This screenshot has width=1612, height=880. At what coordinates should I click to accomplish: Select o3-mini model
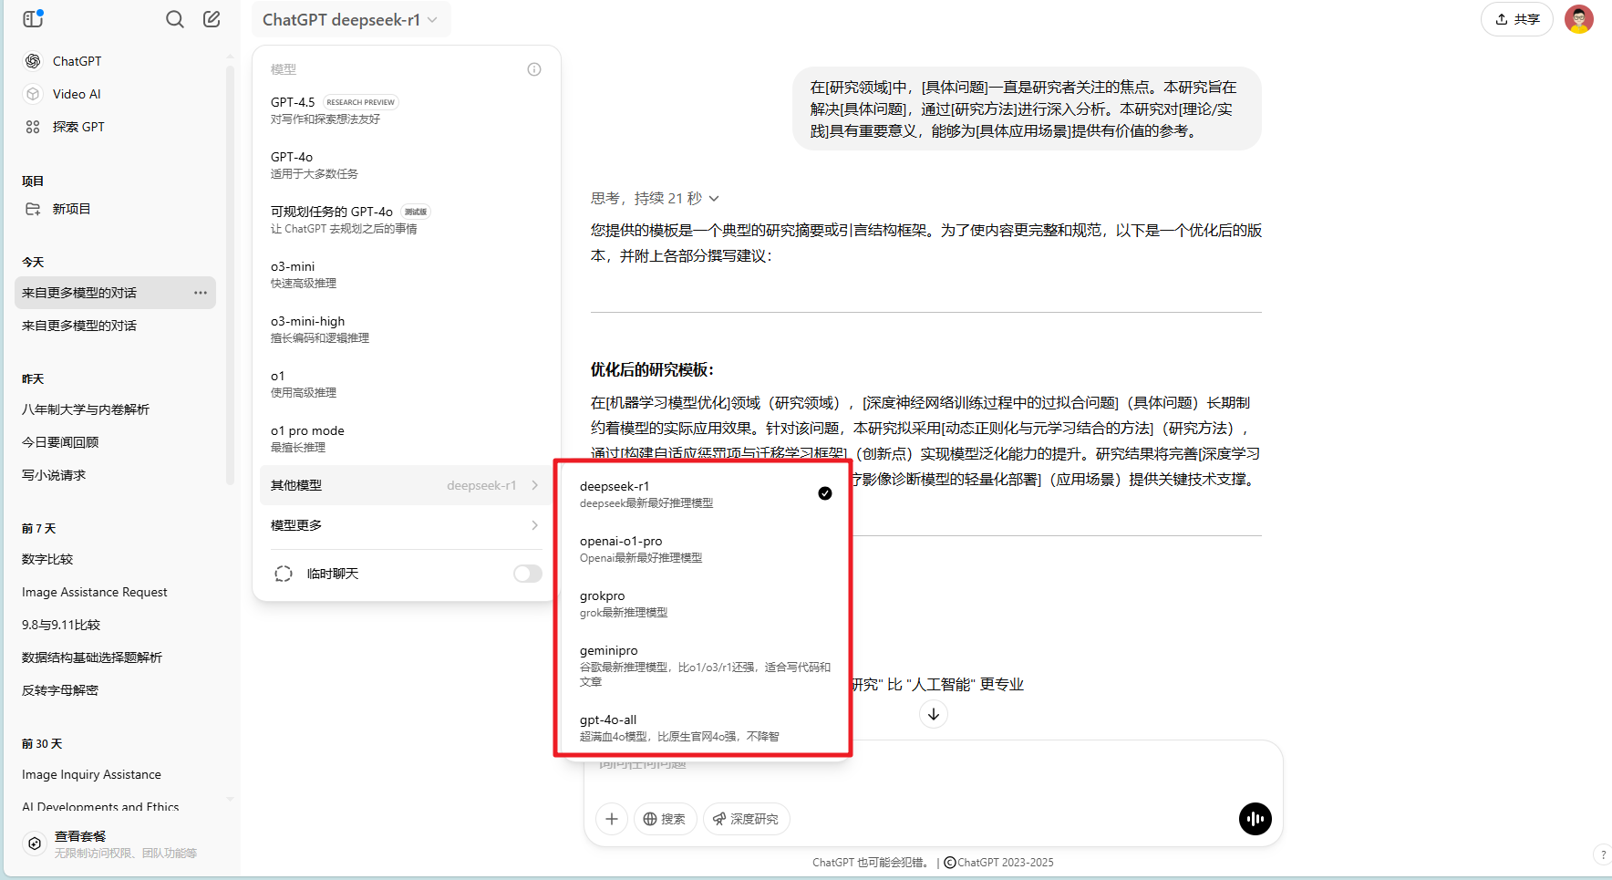[406, 274]
